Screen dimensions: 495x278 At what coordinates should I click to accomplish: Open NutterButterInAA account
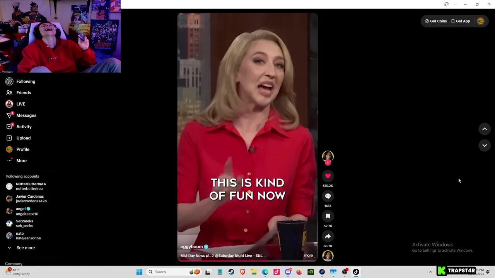26,186
